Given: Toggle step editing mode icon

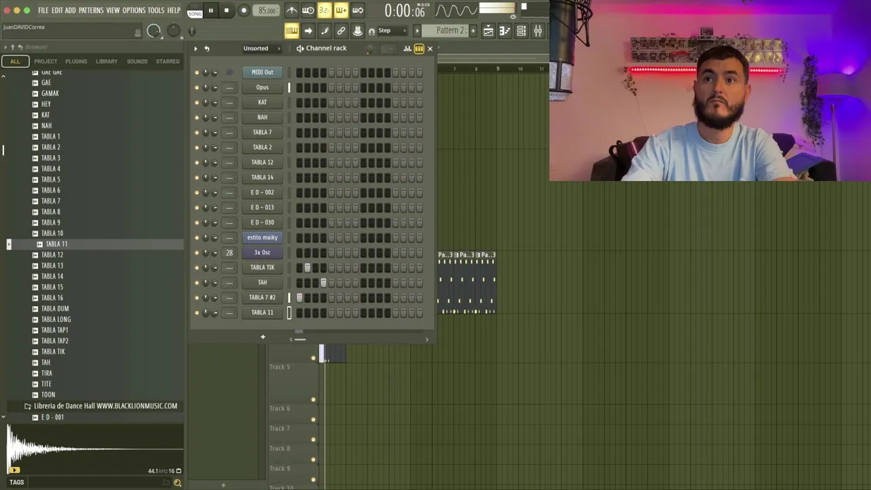Looking at the screenshot, I should 341,10.
